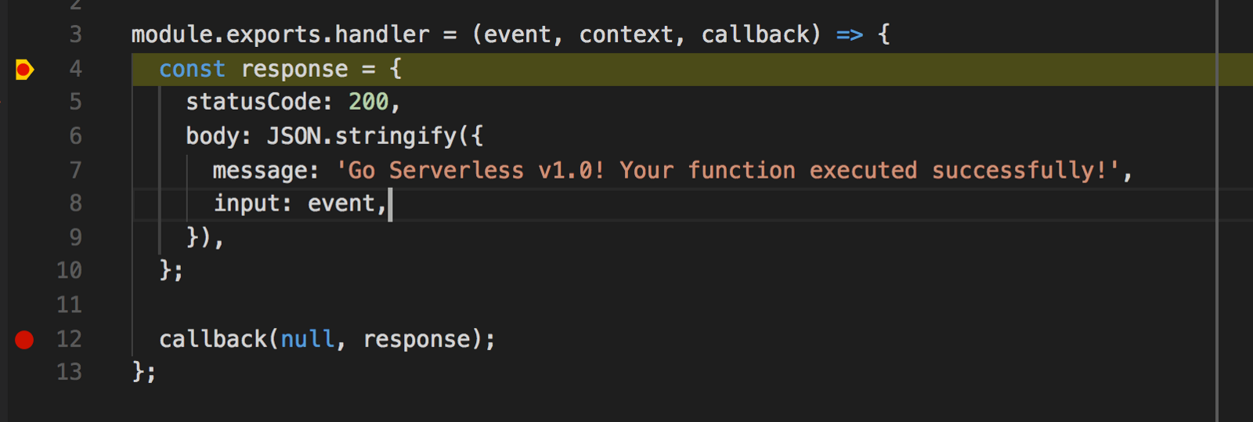Select line 5 via its line number

pos(75,102)
